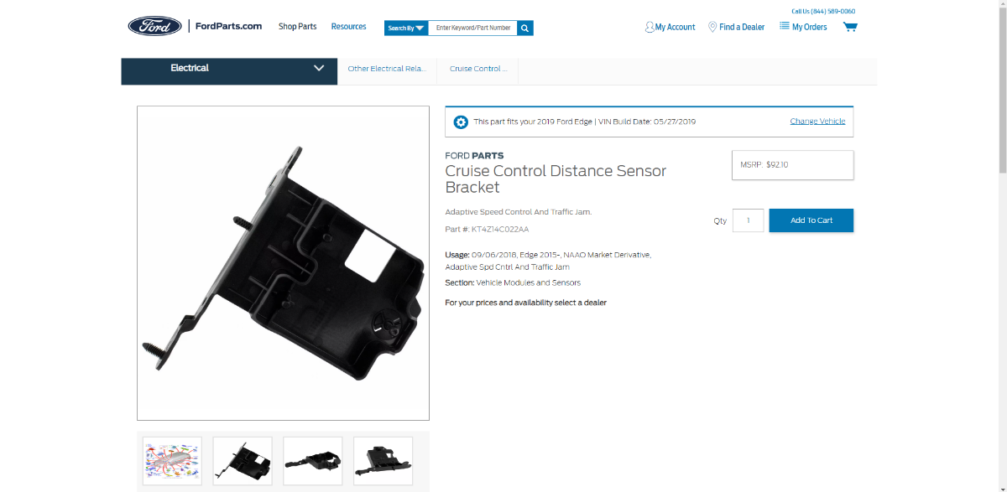The width and height of the screenshot is (1007, 492).
Task: Click the Usage 09/06/2018 description text
Action: [548, 261]
